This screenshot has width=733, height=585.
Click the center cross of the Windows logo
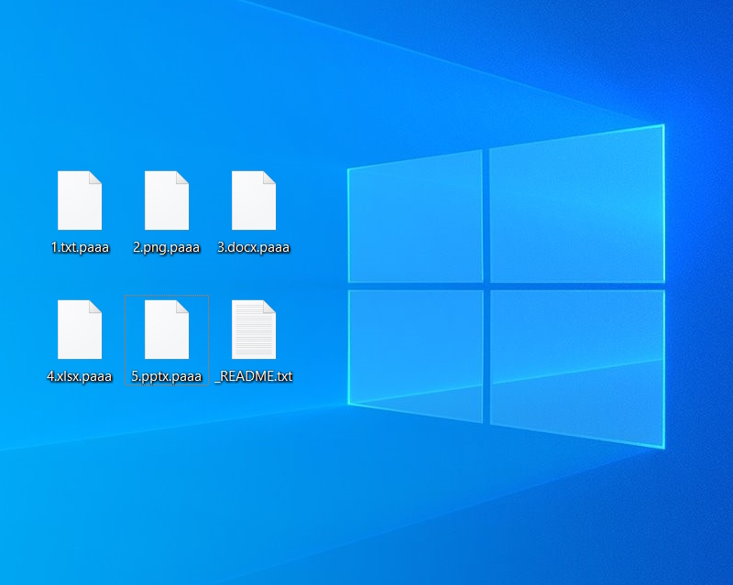click(487, 287)
